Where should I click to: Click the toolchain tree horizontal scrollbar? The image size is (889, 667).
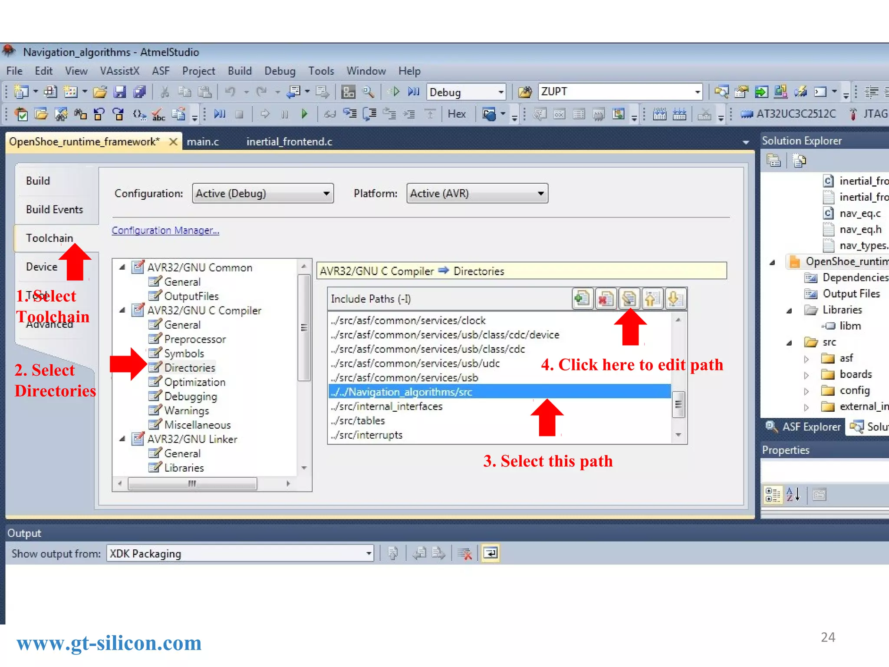point(192,483)
